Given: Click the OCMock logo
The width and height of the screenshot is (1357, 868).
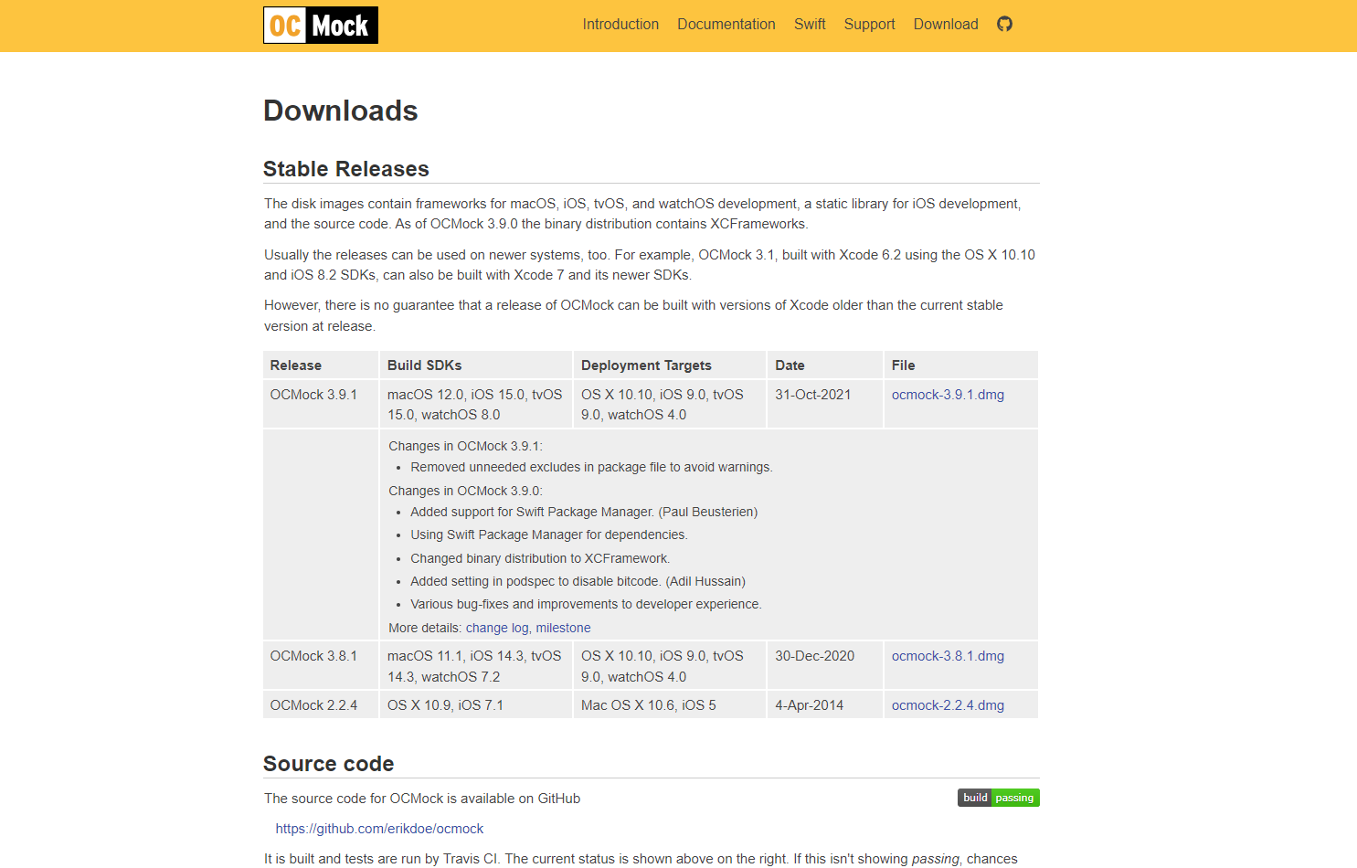Looking at the screenshot, I should coord(321,25).
